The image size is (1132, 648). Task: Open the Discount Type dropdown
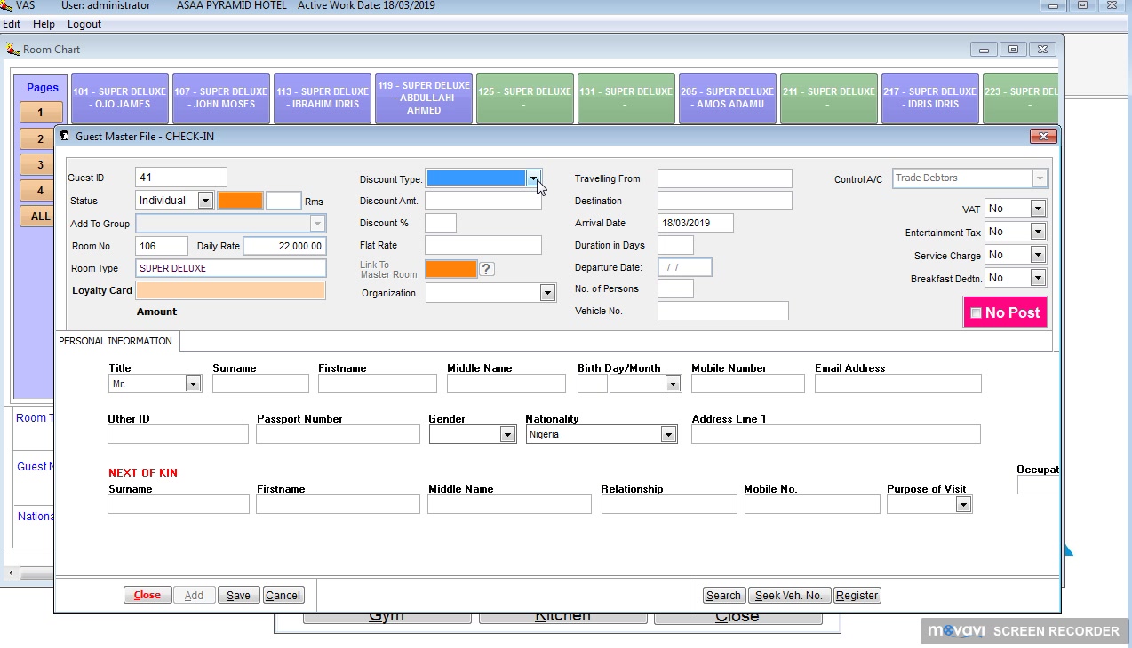coord(533,178)
